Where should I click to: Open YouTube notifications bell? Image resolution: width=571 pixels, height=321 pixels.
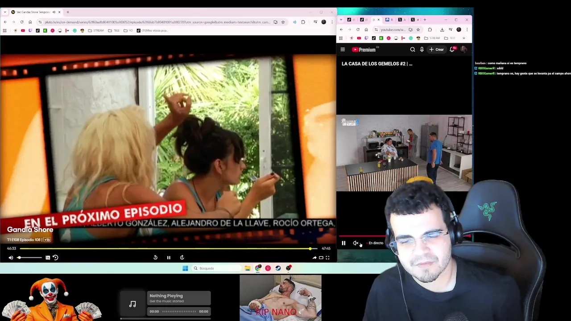click(x=452, y=49)
